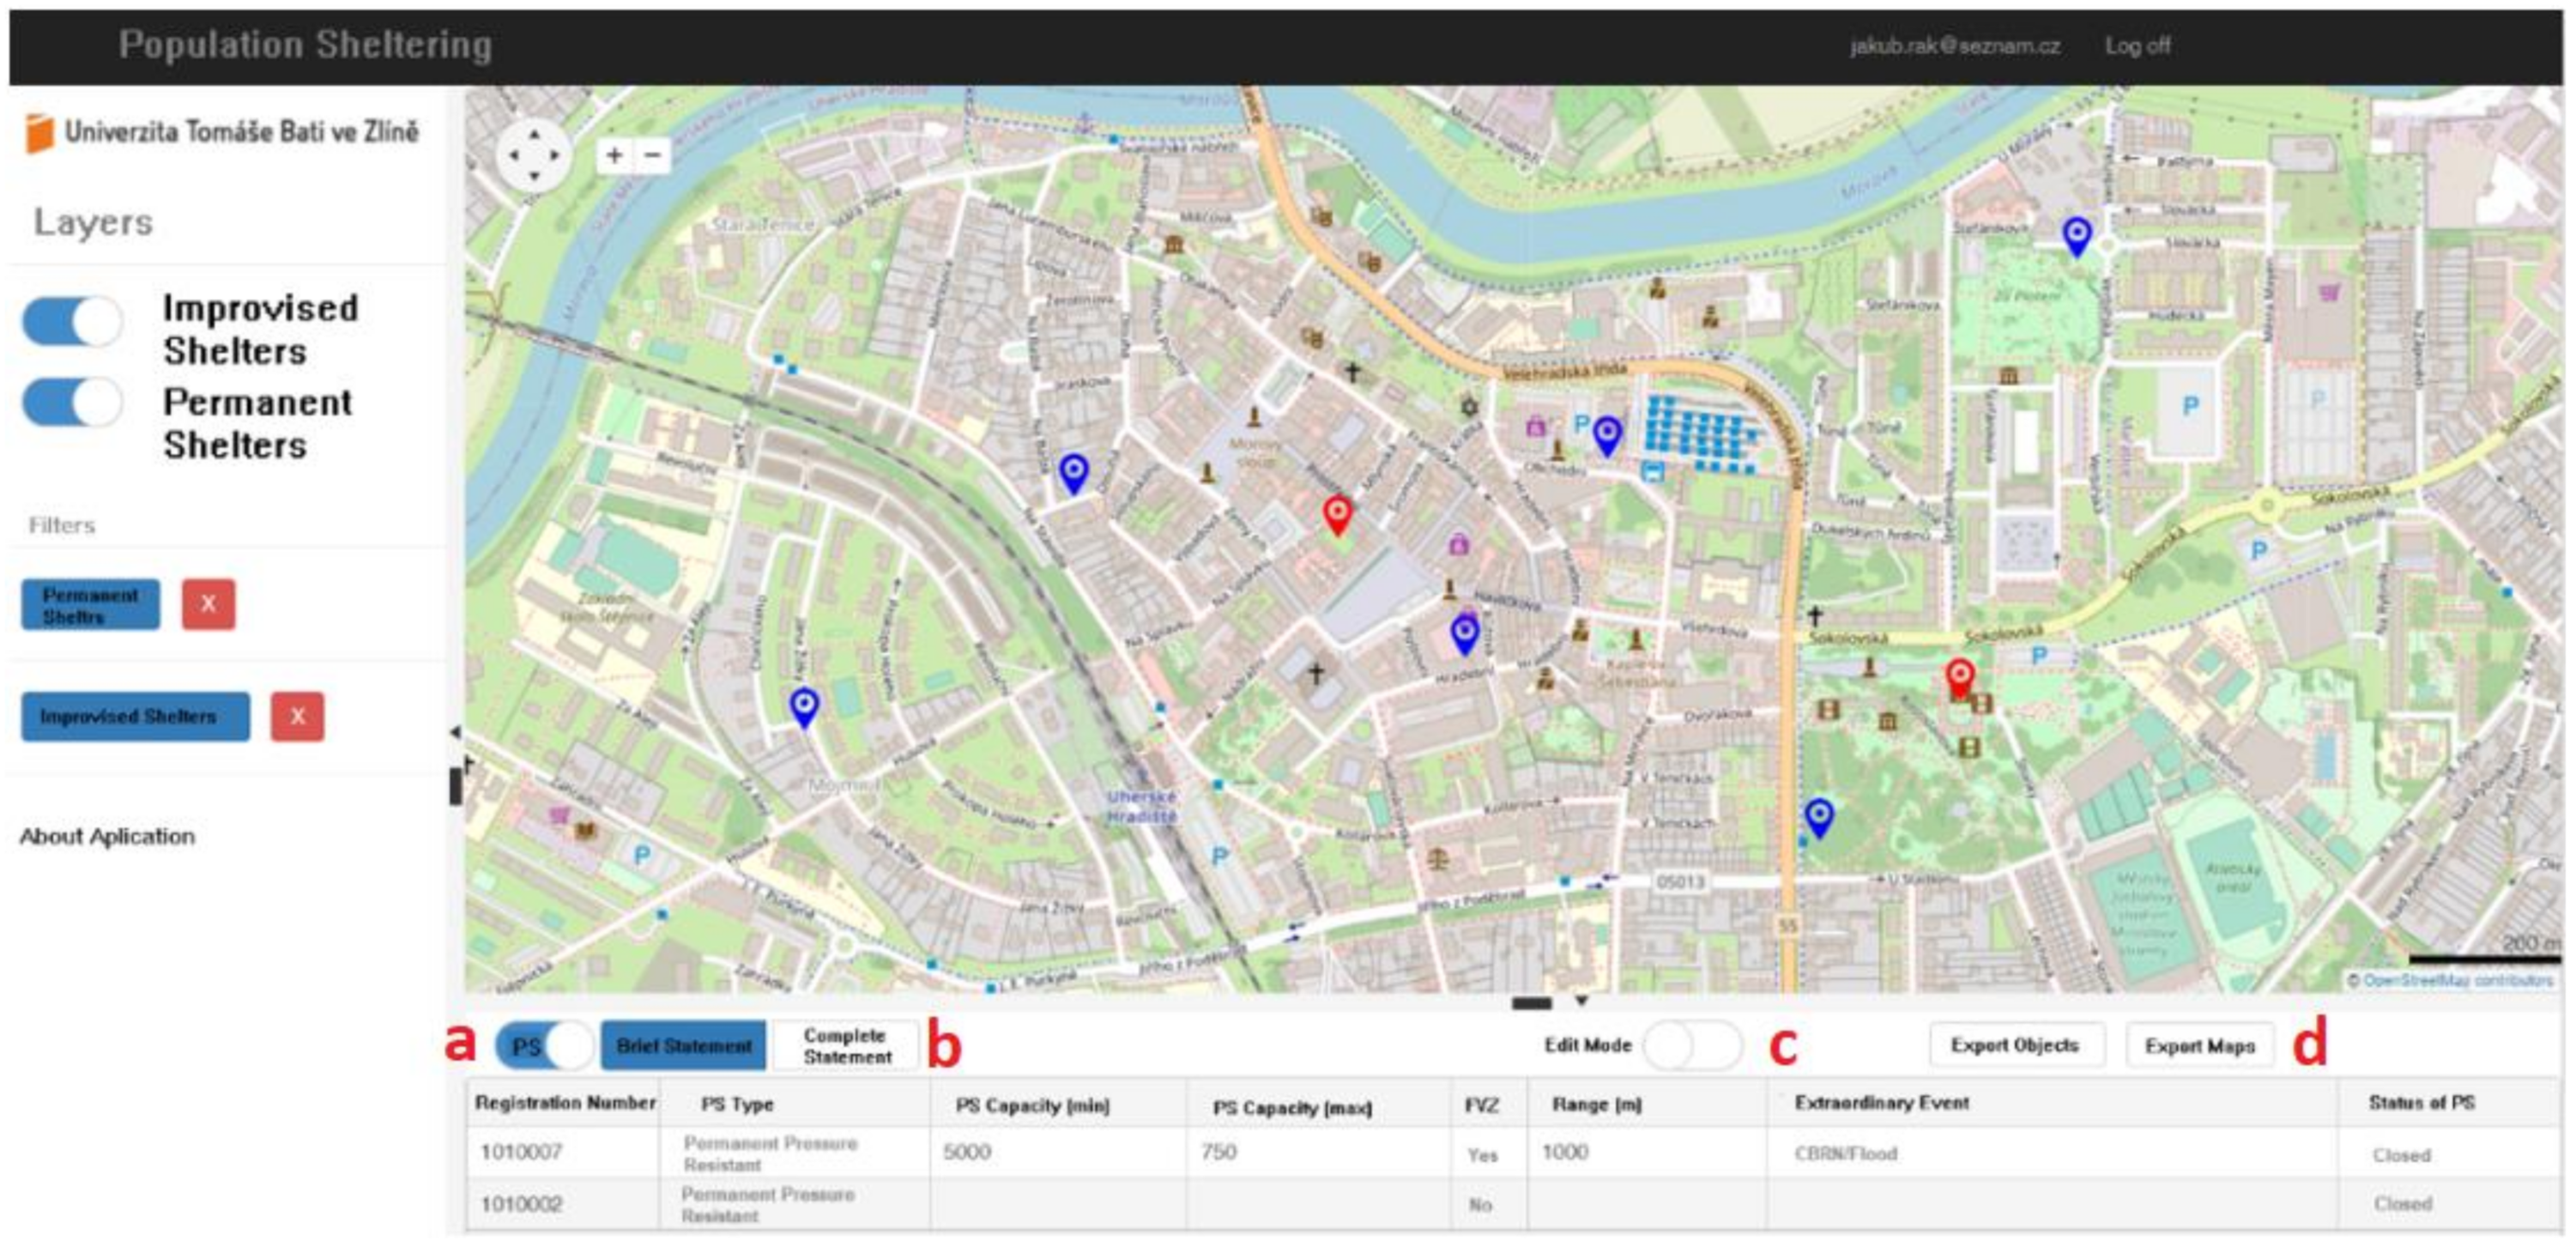Screen dimensions: 2576x1241
Task: Toggle the Improvised Shelters layer
Action: click(72, 322)
